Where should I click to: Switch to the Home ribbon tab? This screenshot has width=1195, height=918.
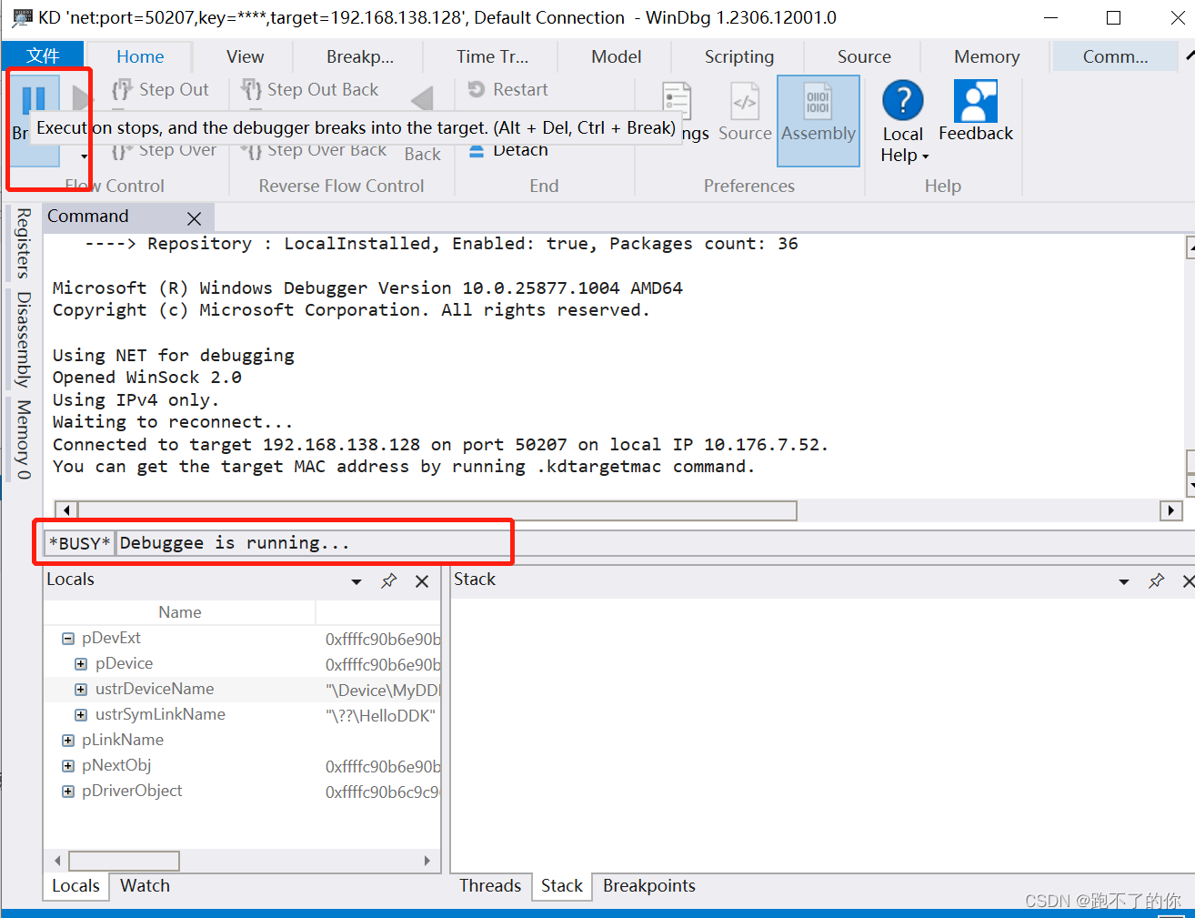[140, 56]
